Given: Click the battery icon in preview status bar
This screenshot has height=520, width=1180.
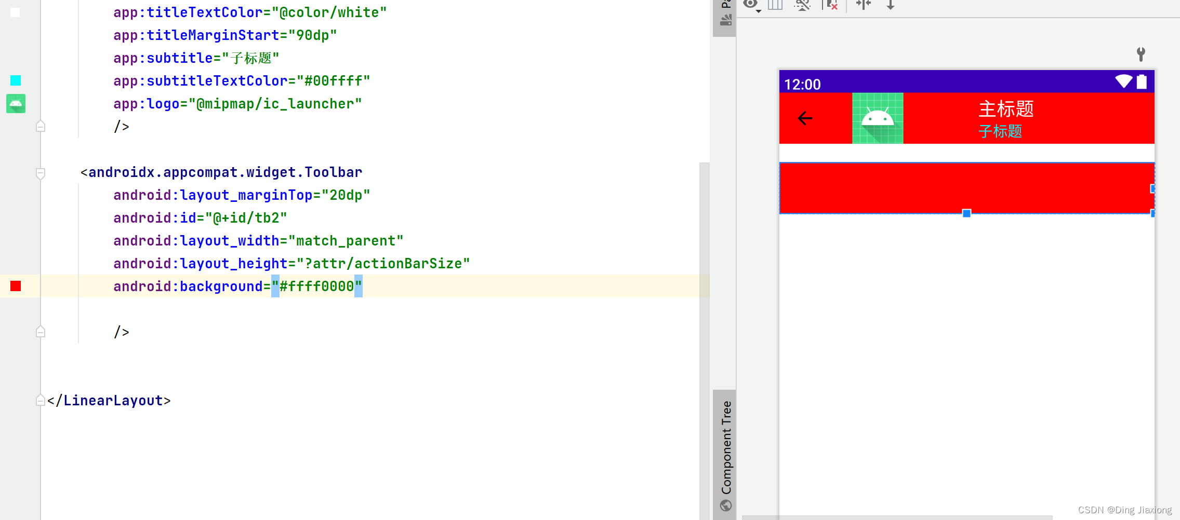Looking at the screenshot, I should pyautogui.click(x=1142, y=81).
